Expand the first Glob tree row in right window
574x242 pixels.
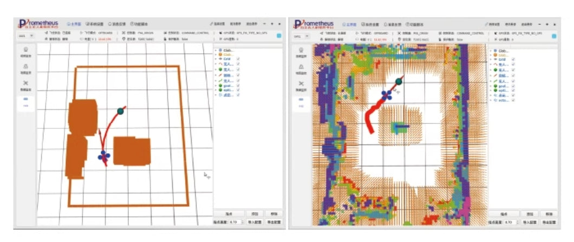[x=491, y=50]
